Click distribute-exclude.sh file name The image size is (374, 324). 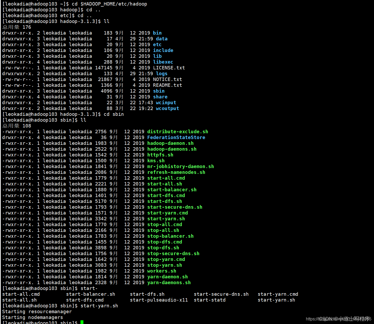(178, 132)
